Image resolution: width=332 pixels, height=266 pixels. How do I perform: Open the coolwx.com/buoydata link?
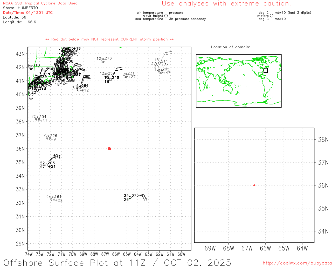pos(297,263)
